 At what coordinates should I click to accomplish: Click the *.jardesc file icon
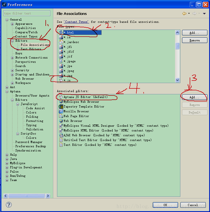tap(61, 42)
